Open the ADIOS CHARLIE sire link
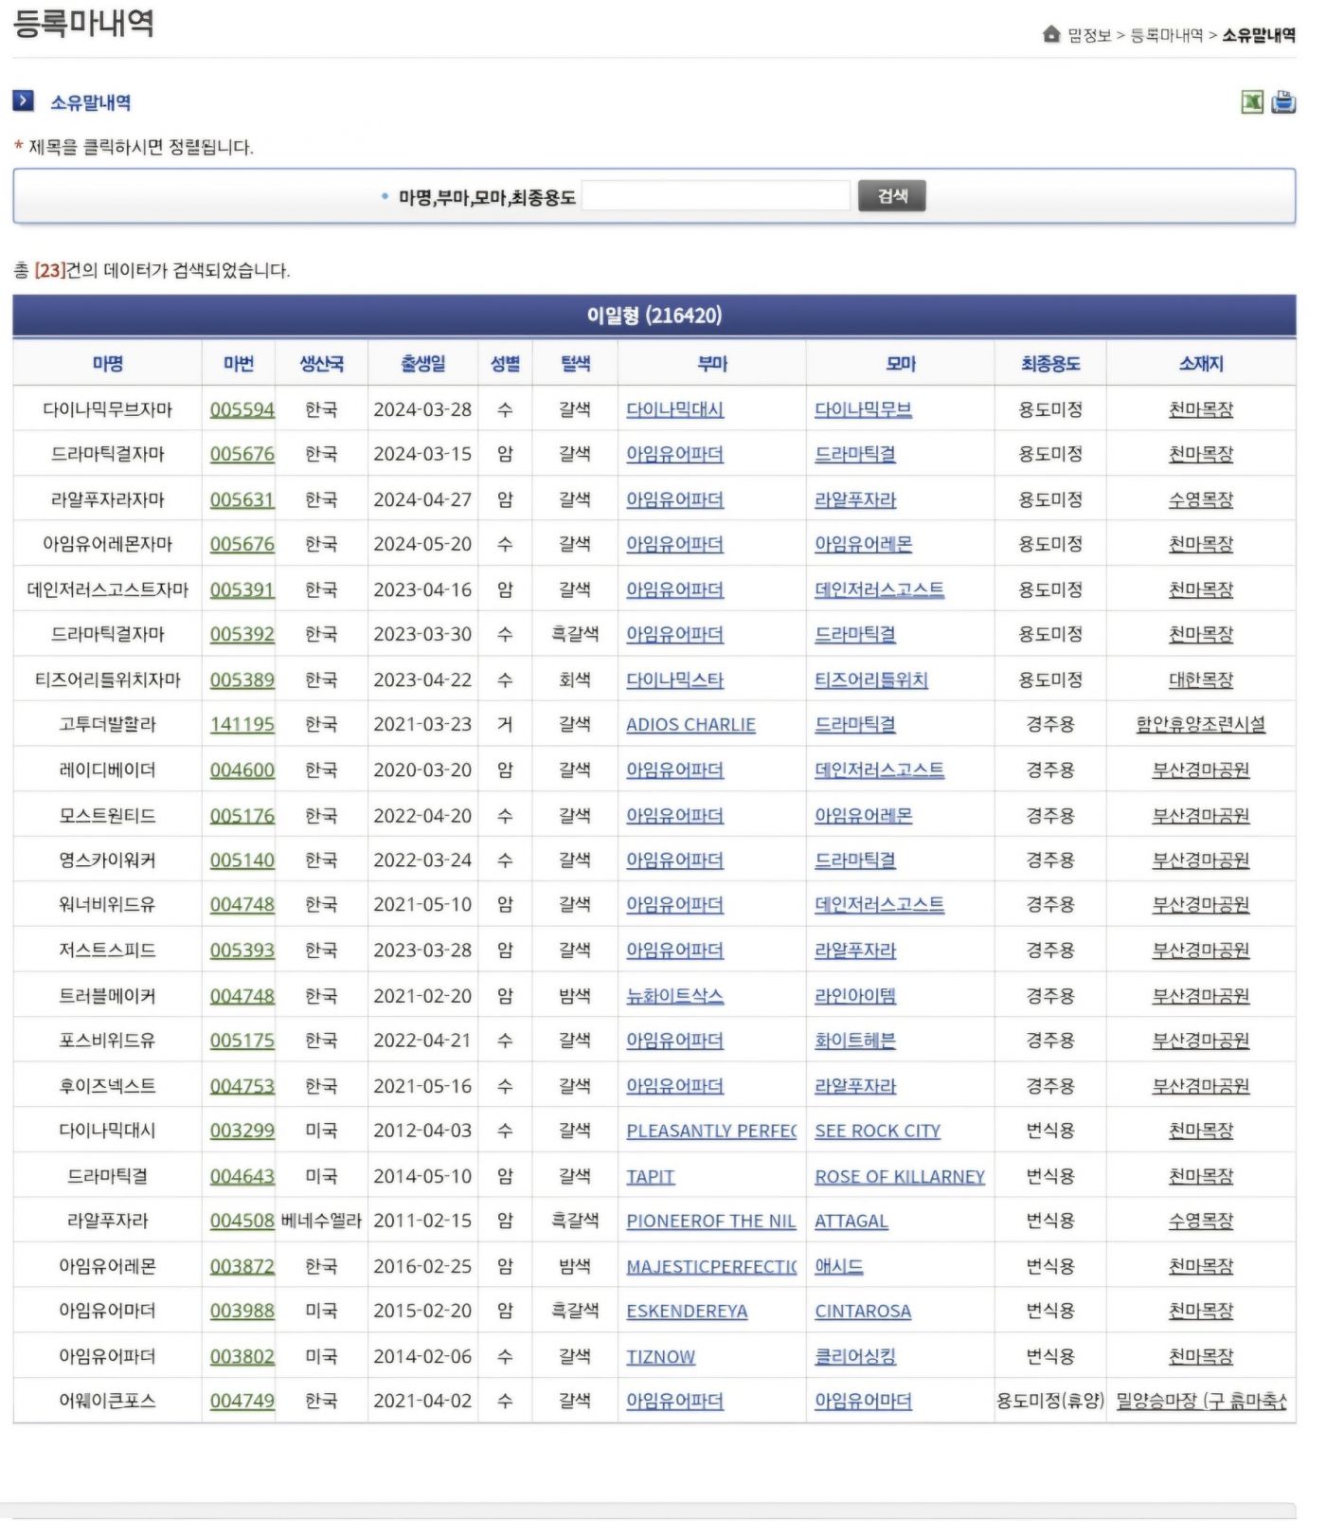 690,725
